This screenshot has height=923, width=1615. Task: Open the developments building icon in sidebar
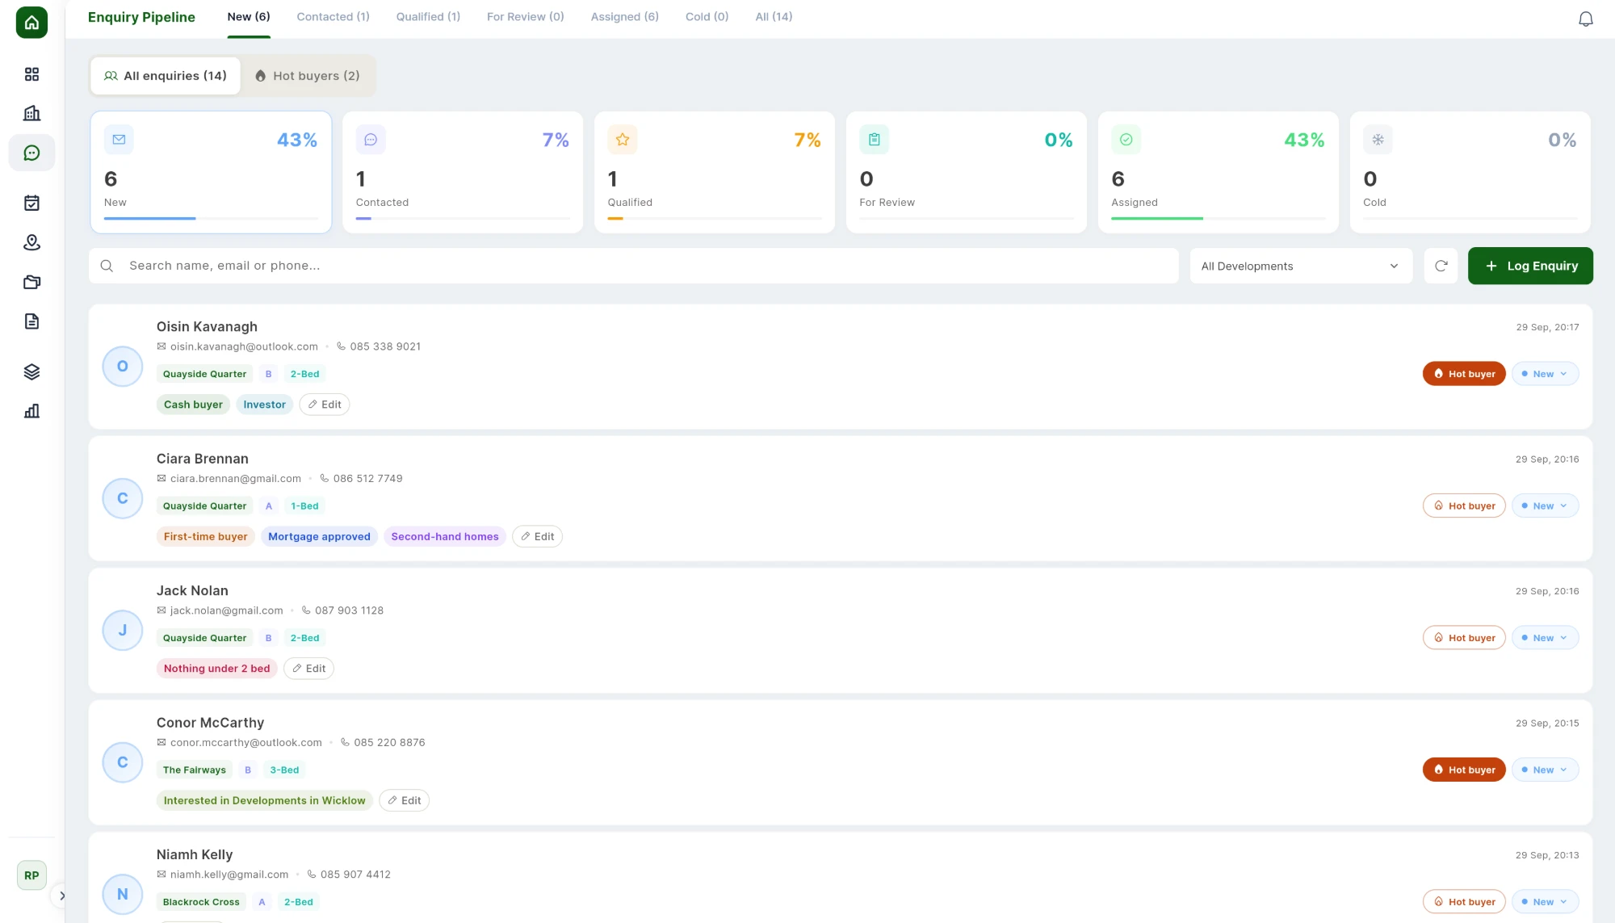coord(31,113)
